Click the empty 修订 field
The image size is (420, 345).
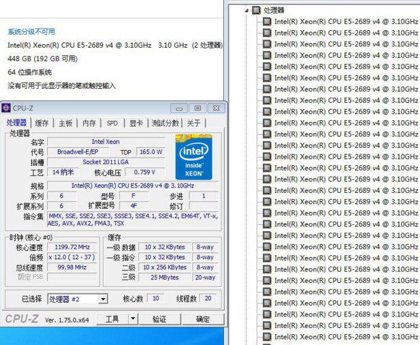point(204,206)
